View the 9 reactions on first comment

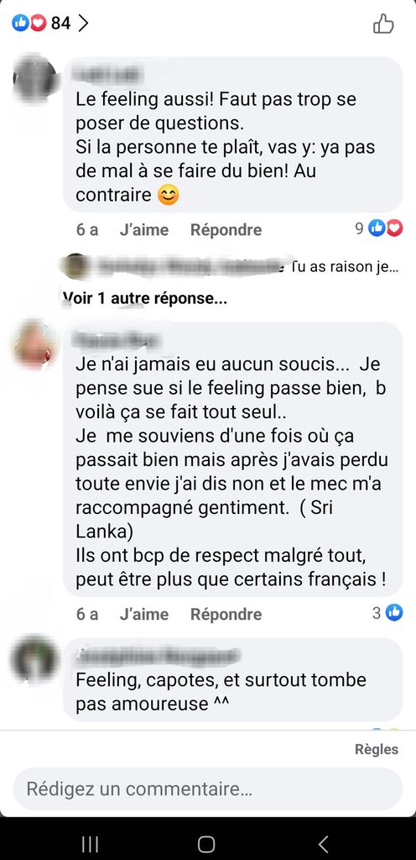379,228
